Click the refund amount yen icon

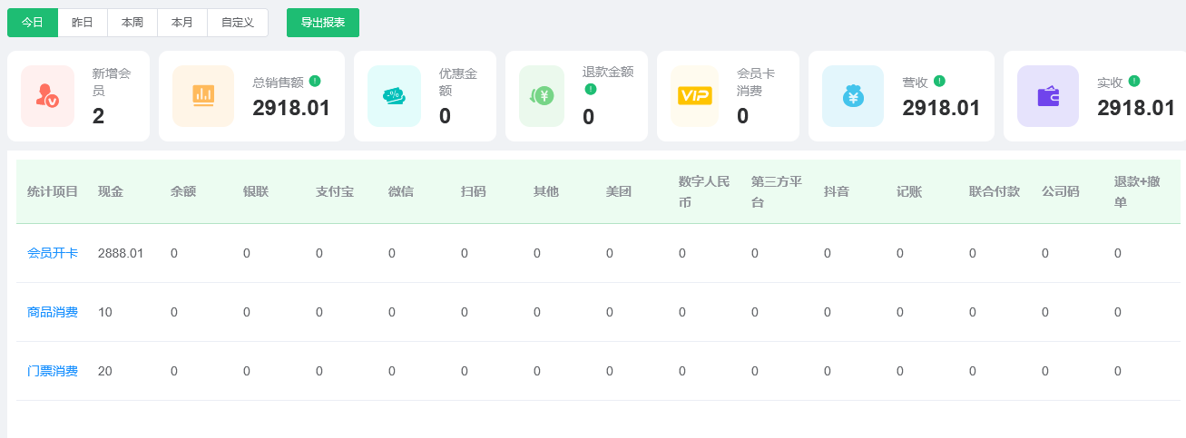click(542, 95)
